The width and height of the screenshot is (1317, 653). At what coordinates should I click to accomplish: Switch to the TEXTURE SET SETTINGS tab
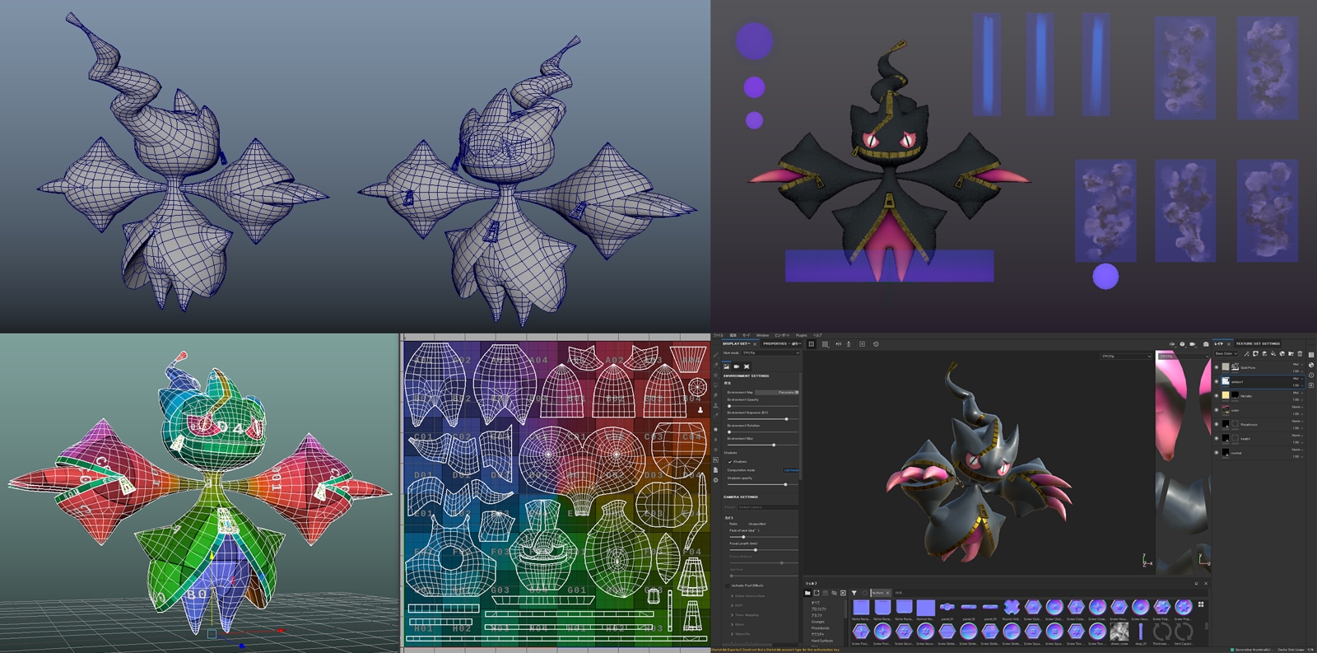tap(1258, 343)
